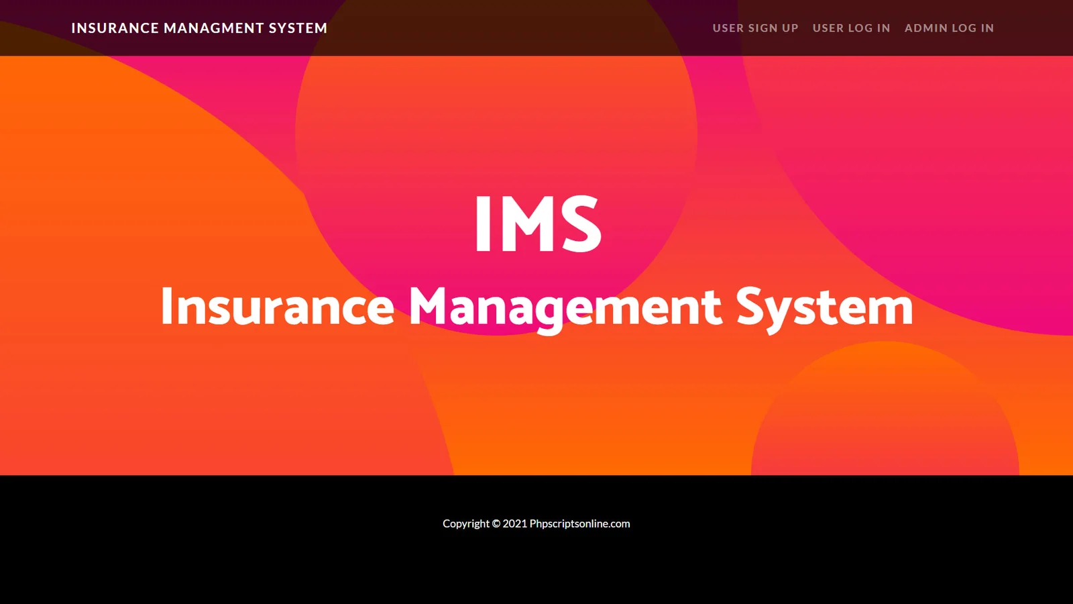Click the large IMS heading

pos(537,223)
